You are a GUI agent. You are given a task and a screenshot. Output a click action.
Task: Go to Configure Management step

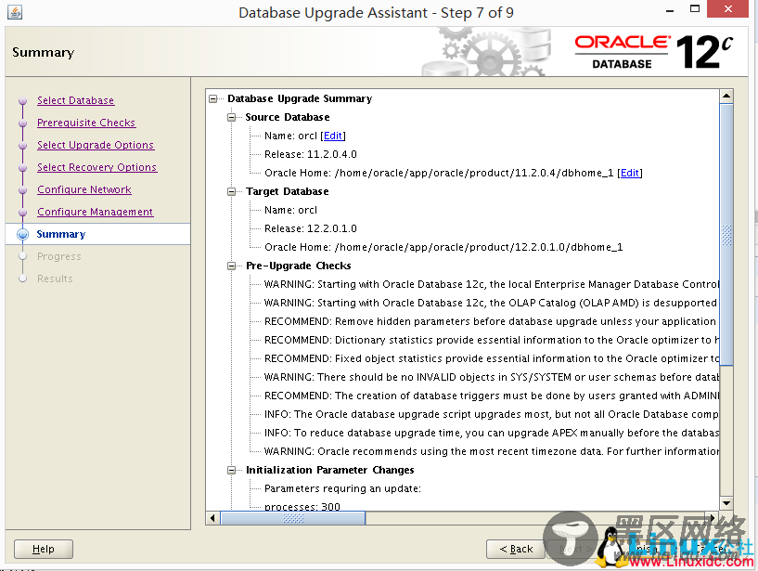coord(96,212)
